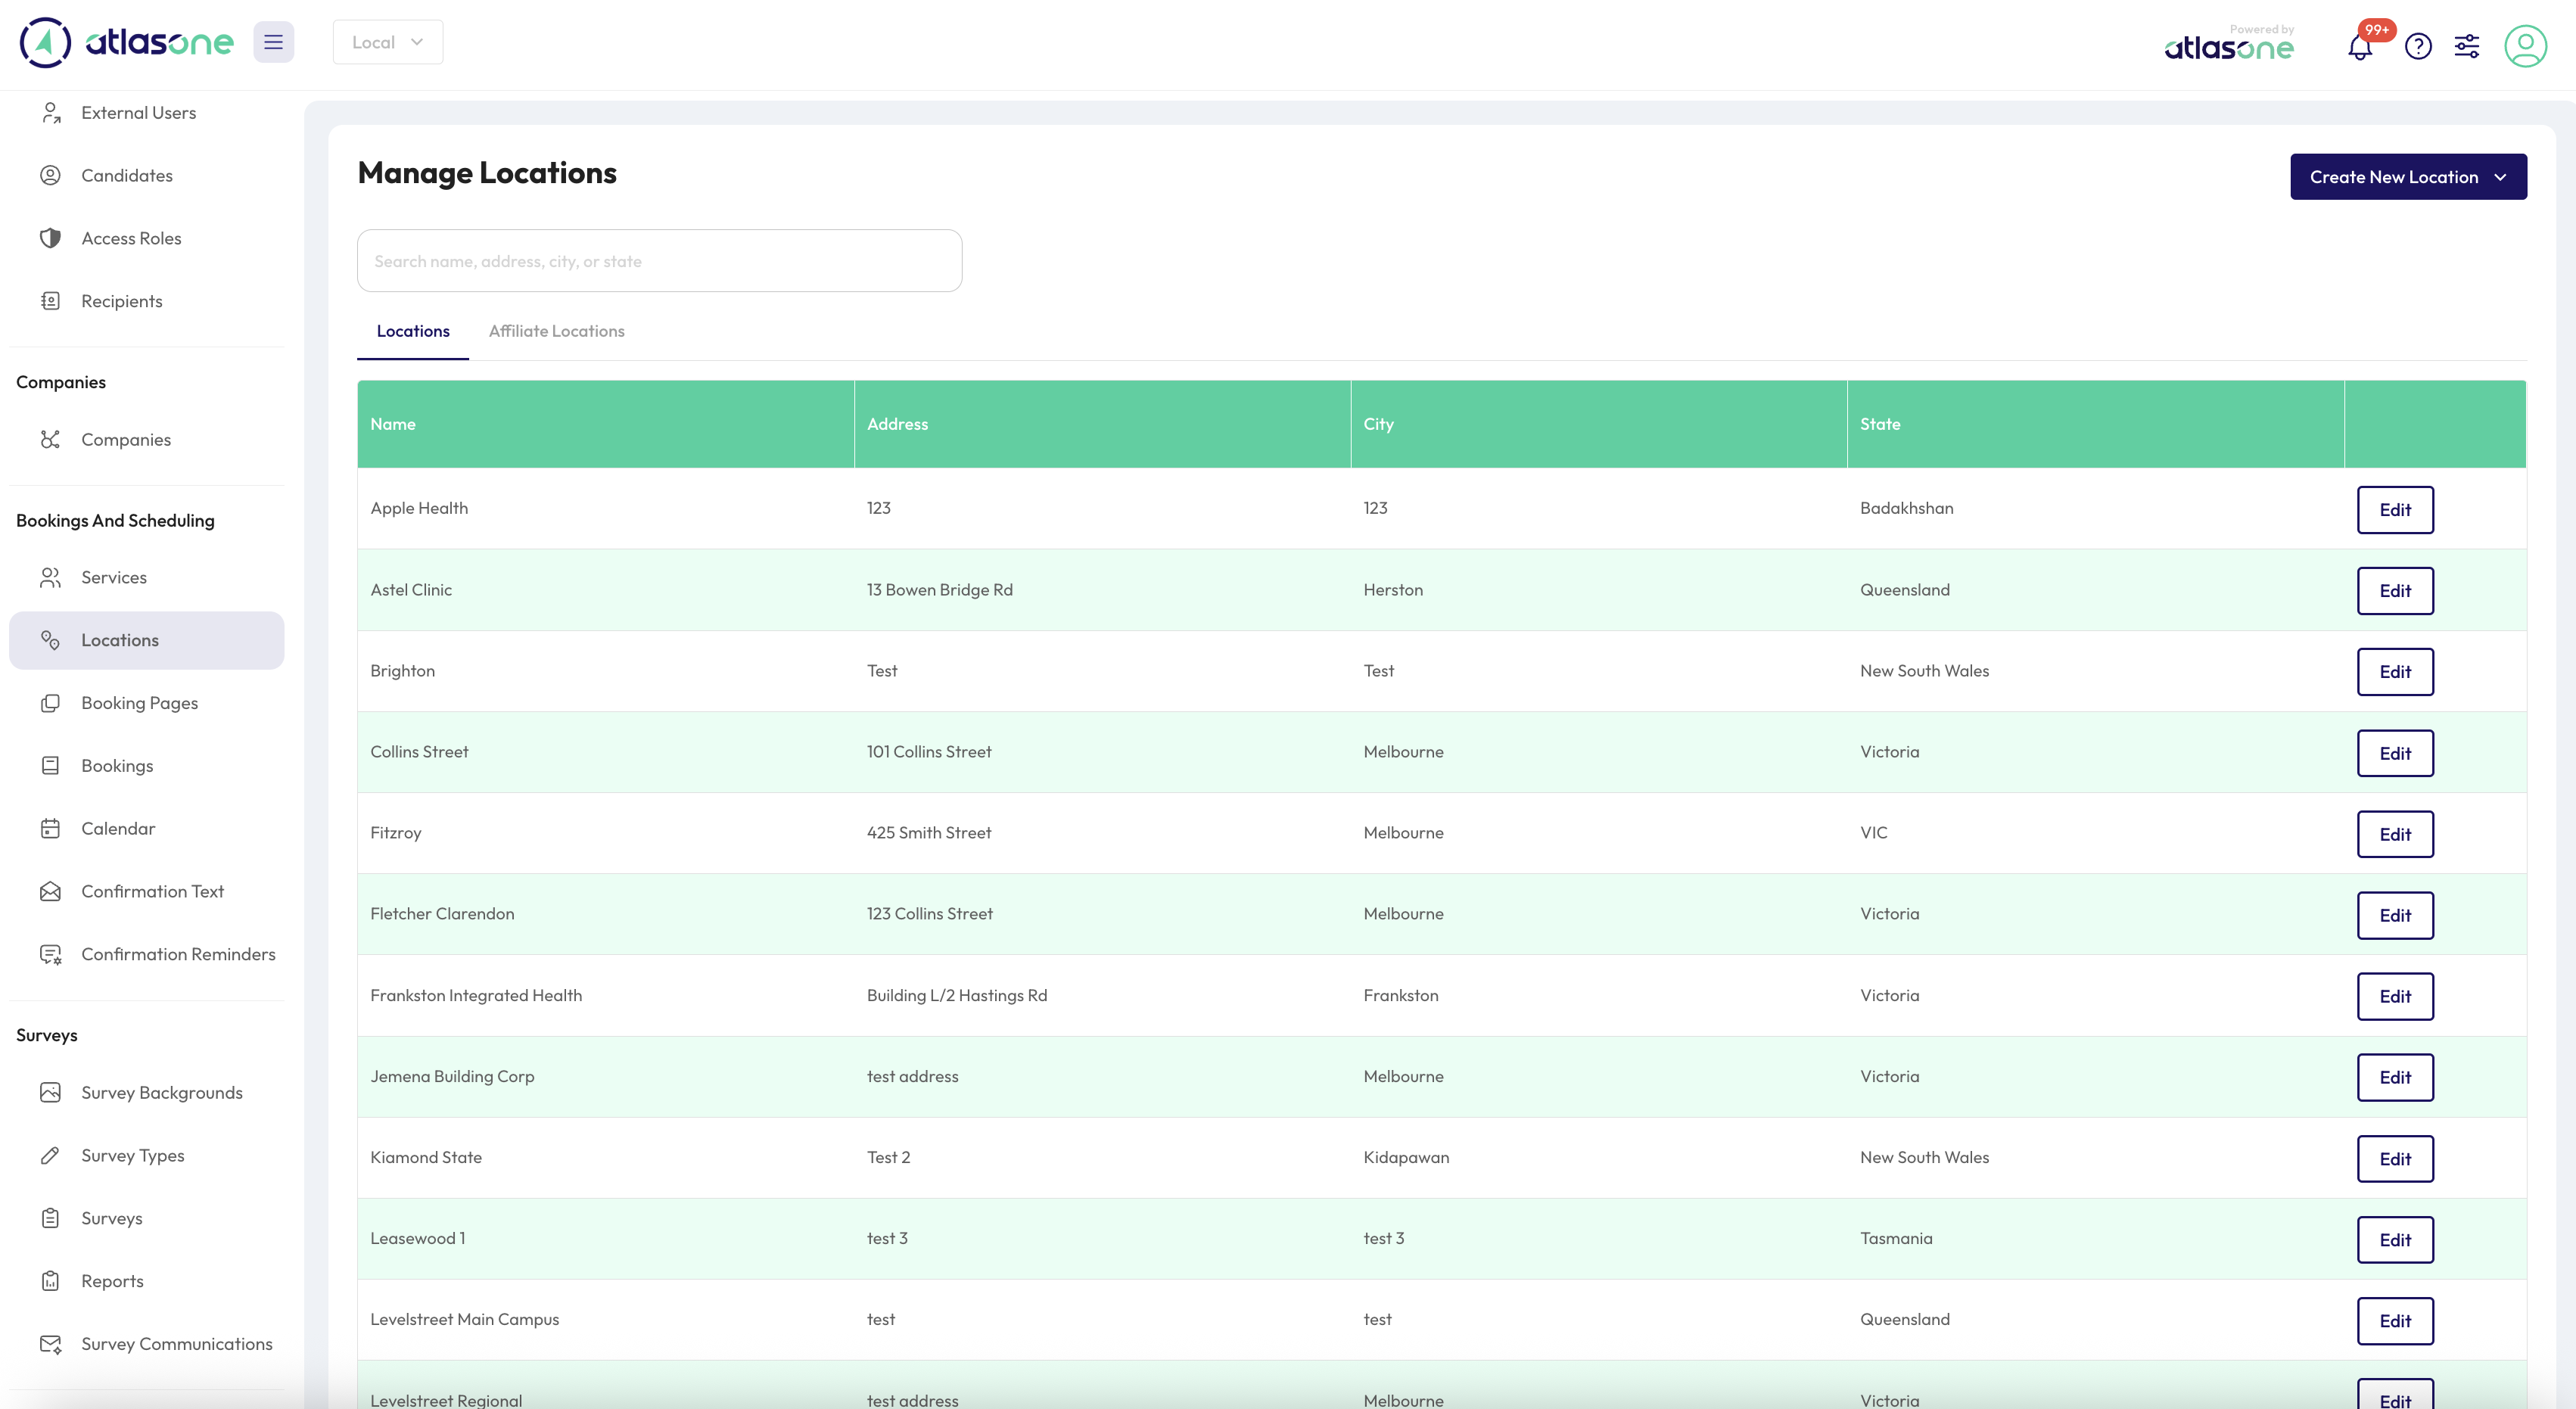Open the settings sliders icon
Screen dimensions: 2576x1409
point(2467,46)
